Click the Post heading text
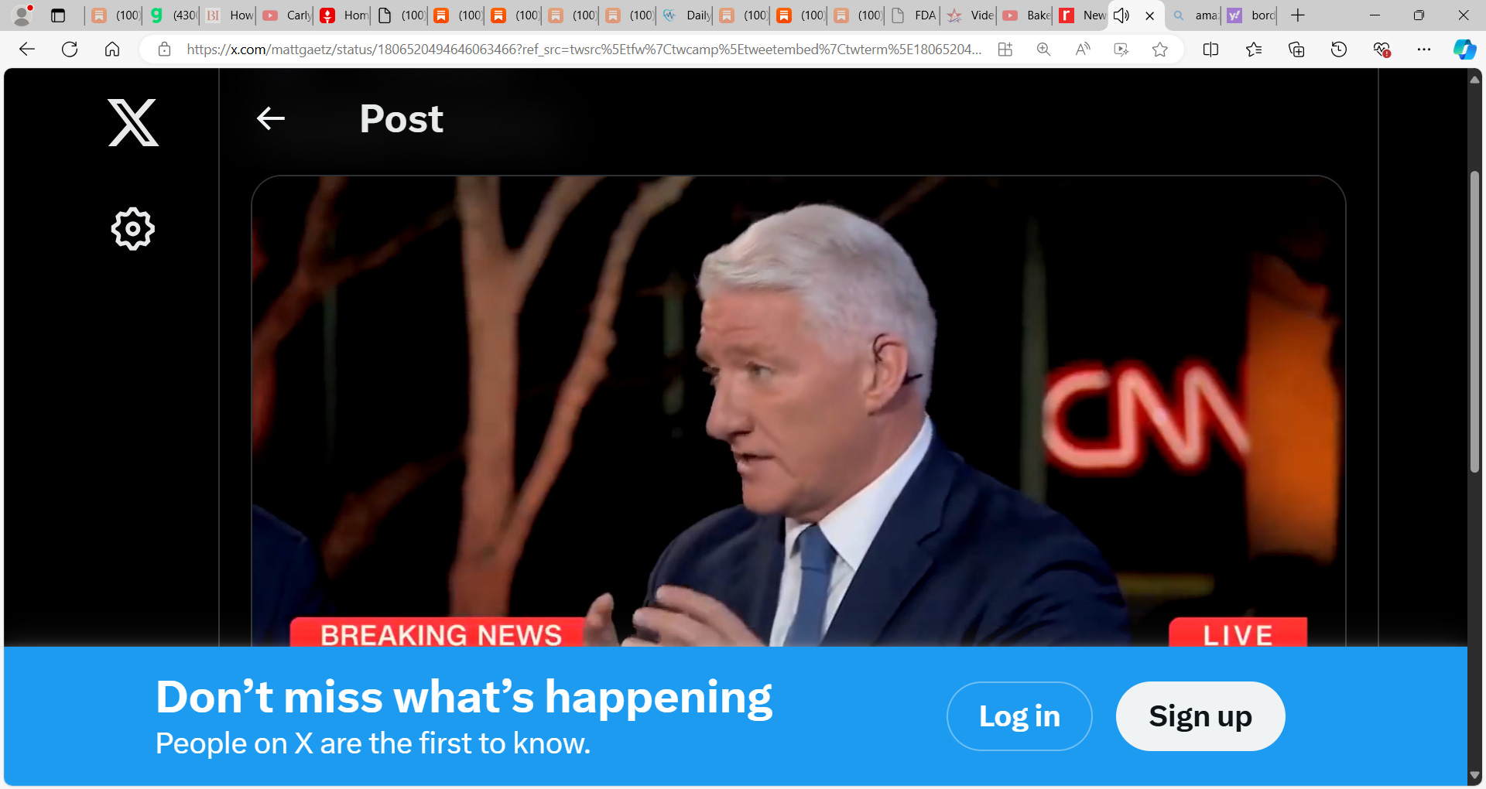This screenshot has width=1486, height=789. click(401, 119)
